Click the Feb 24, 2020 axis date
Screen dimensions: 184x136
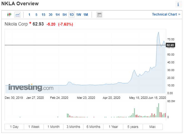coord(59,98)
